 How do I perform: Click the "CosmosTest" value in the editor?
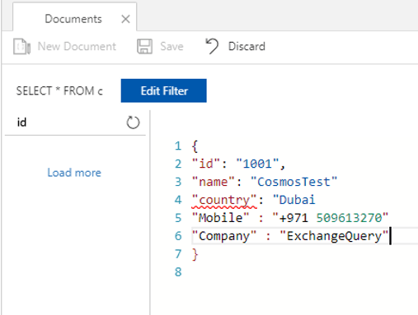tap(294, 182)
